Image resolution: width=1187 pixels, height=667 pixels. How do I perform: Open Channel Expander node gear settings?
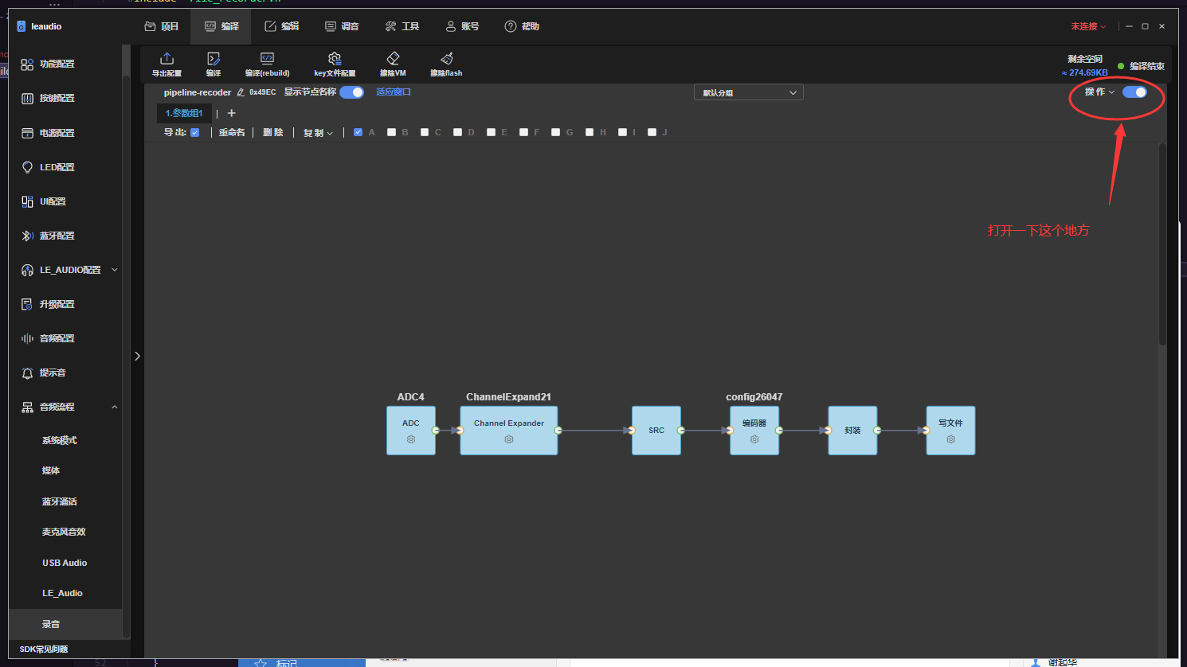509,439
